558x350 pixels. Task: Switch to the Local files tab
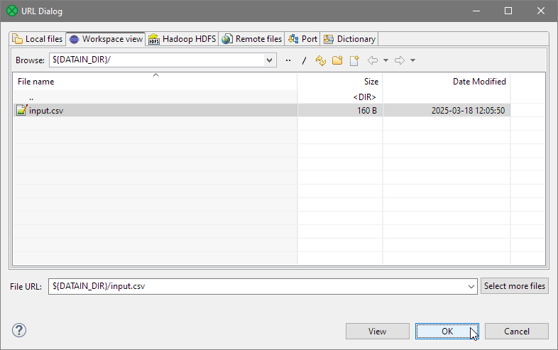(x=38, y=39)
